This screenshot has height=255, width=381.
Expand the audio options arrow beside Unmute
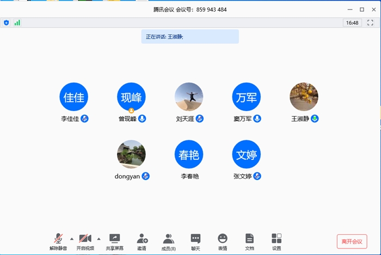72,239
